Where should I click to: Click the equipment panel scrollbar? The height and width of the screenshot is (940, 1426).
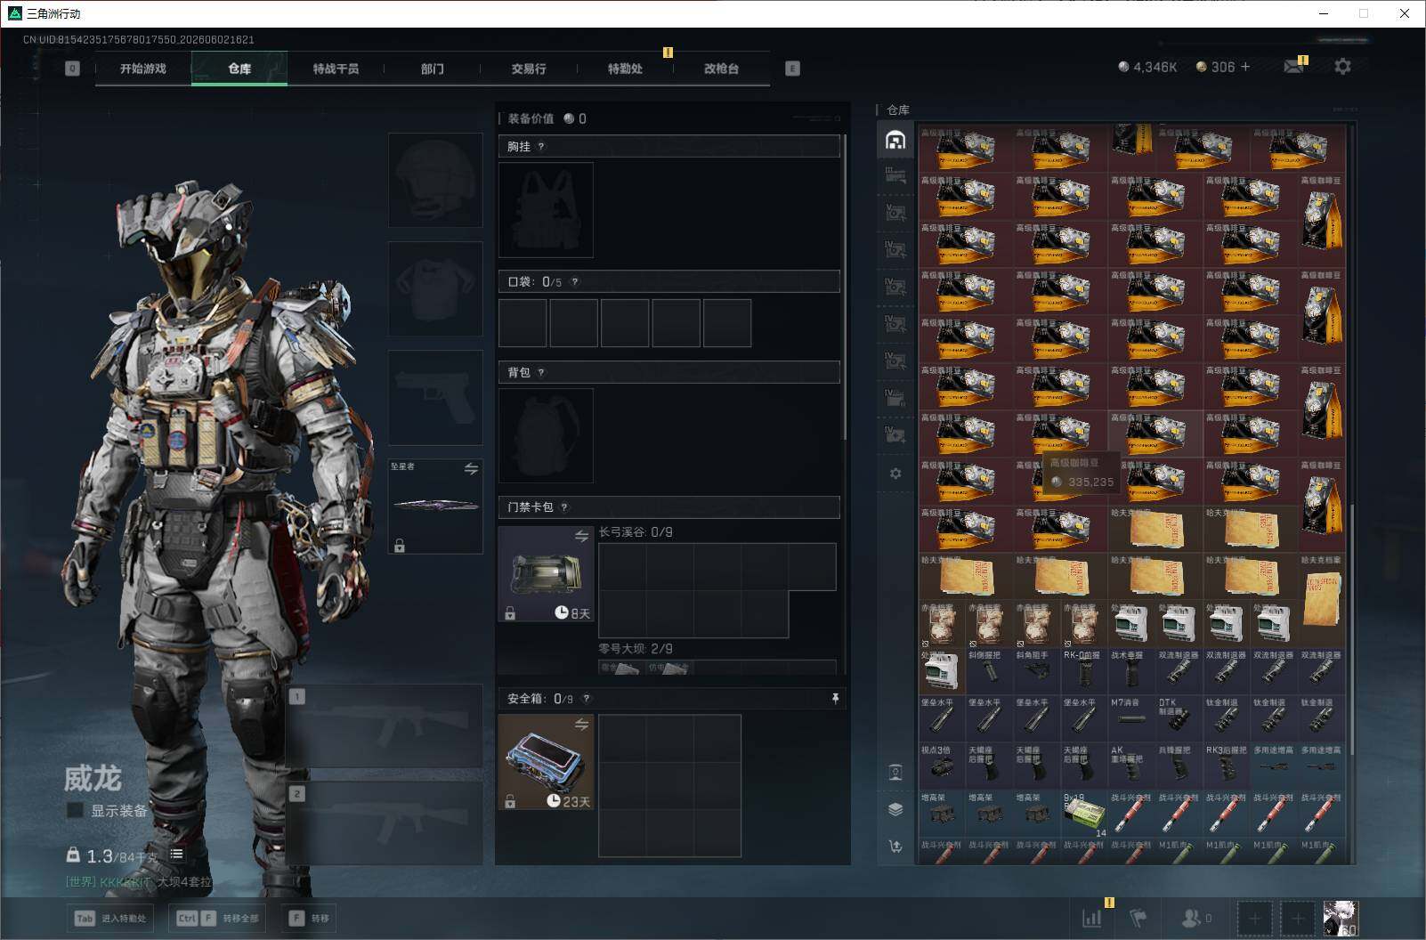click(845, 287)
